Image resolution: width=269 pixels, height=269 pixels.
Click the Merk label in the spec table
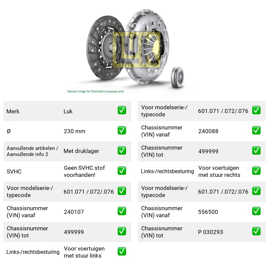(13, 111)
